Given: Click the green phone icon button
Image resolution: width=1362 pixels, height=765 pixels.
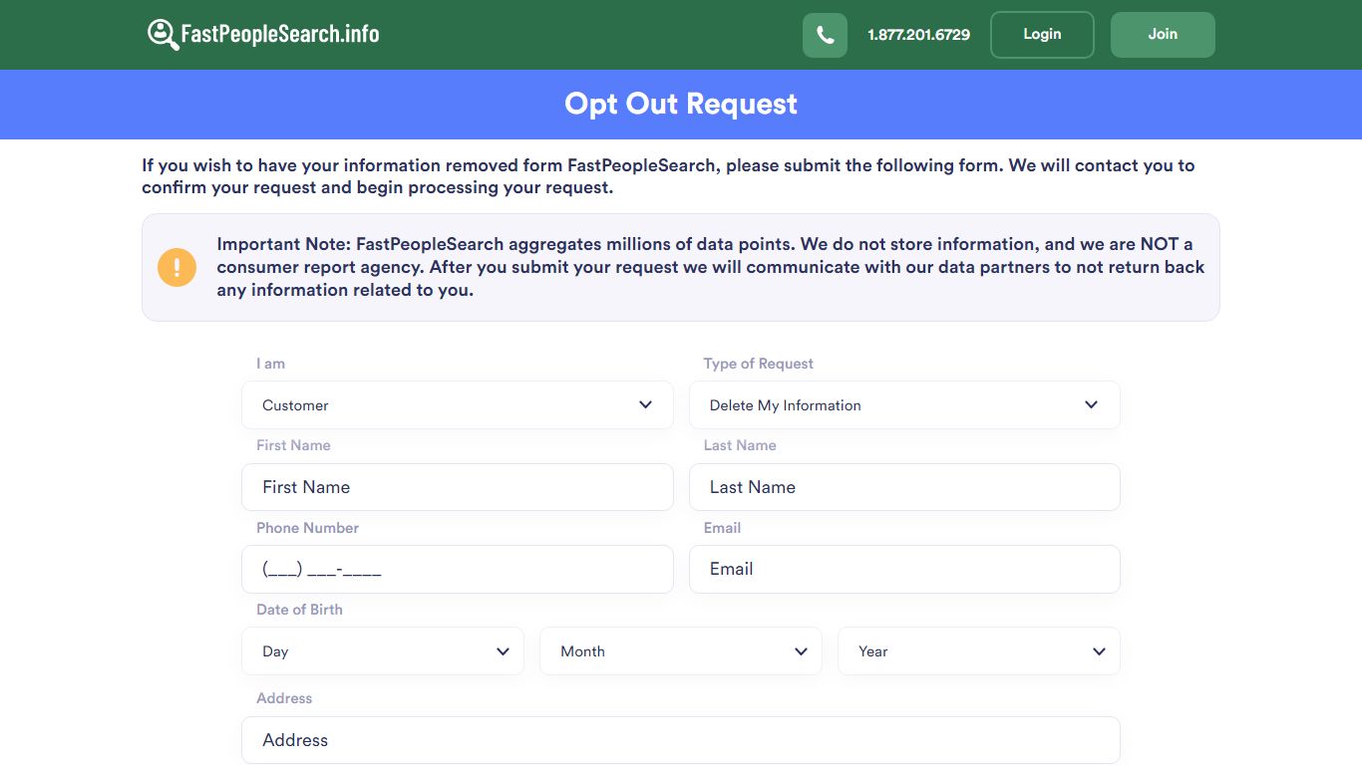Looking at the screenshot, I should coord(825,35).
